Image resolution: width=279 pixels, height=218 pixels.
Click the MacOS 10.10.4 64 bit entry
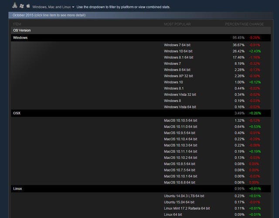(x=180, y=139)
